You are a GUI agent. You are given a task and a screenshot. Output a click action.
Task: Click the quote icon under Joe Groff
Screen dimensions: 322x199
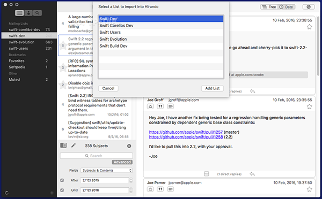[x=160, y=106]
